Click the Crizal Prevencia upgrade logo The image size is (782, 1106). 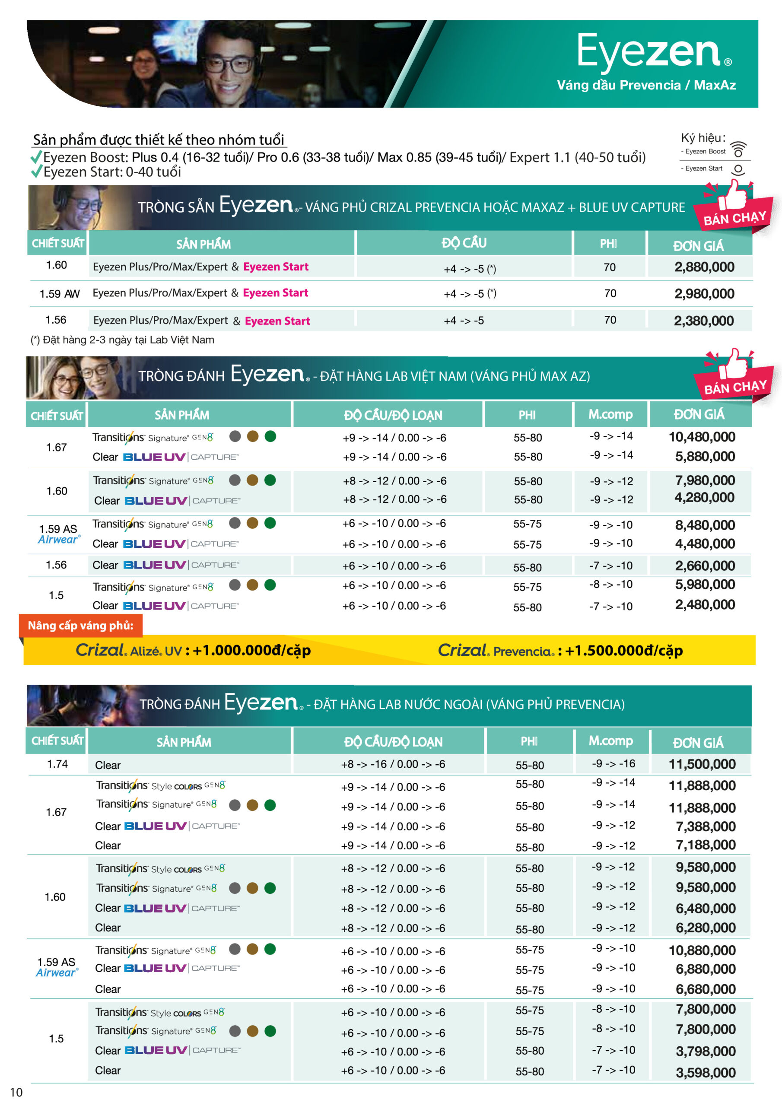tap(497, 651)
